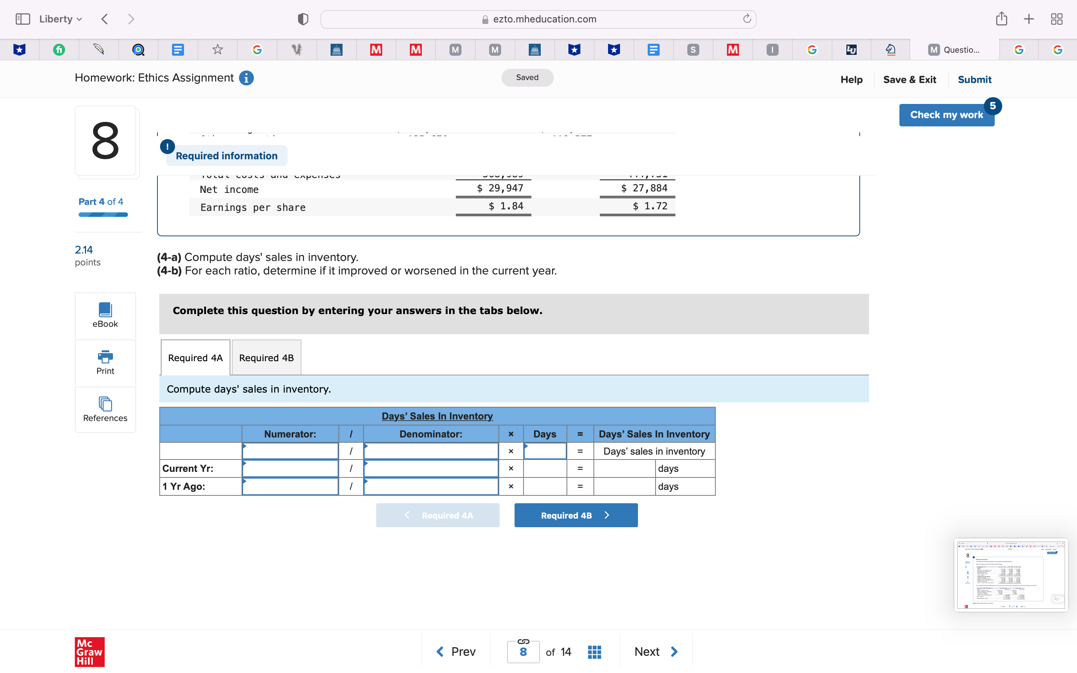Click Check my work button
This screenshot has height=673, width=1077.
pos(946,115)
